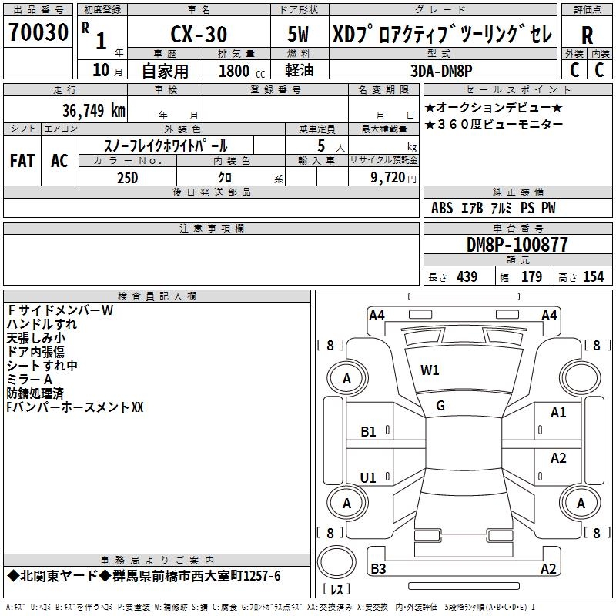
Task: Select the ★360度ビューモニター line
Action: [x=494, y=125]
